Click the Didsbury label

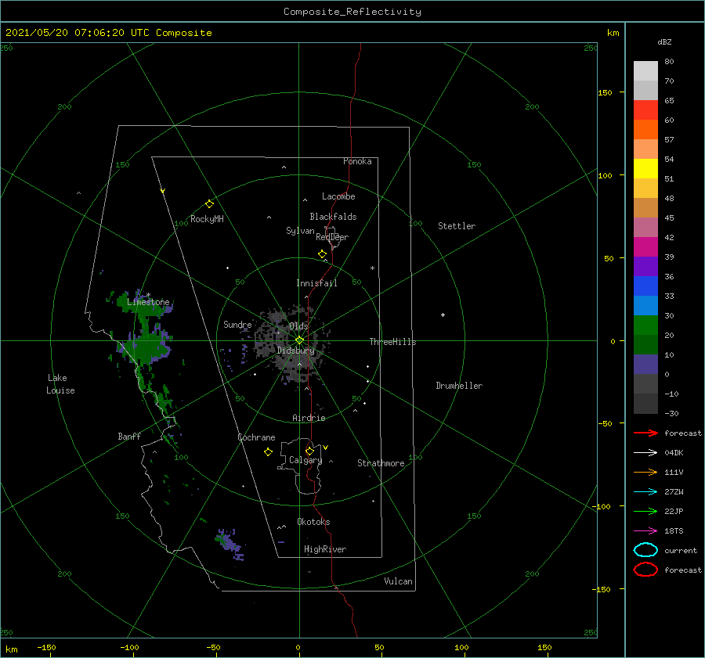pos(295,351)
